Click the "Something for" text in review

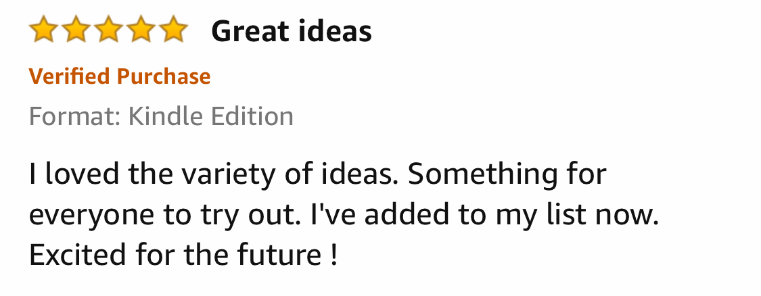[507, 175]
